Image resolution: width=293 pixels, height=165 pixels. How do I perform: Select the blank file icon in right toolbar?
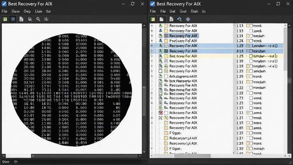[x=161, y=19]
